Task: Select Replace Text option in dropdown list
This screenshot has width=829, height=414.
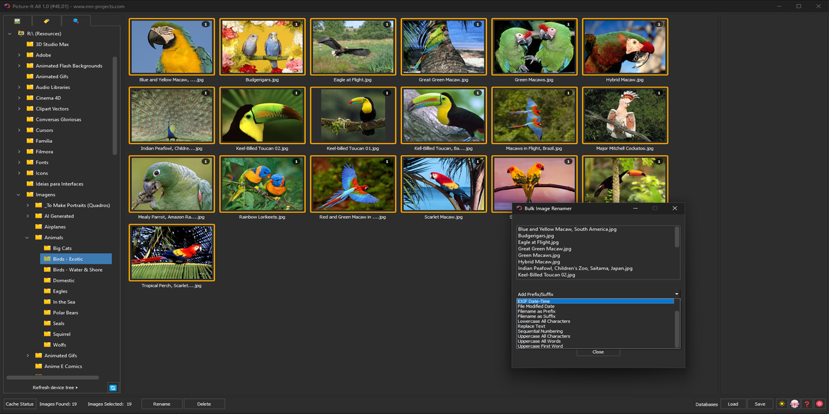Action: click(x=531, y=326)
